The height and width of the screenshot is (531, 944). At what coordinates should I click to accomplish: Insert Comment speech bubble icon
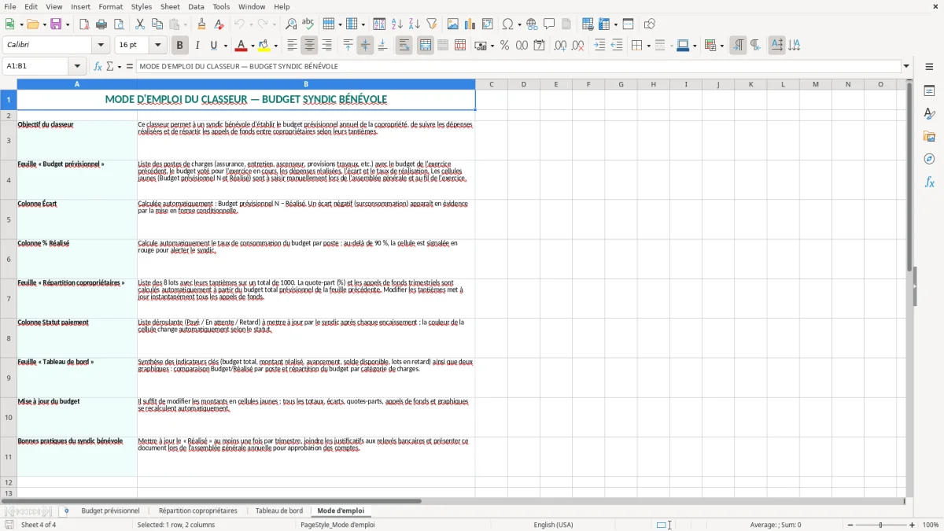(x=549, y=24)
